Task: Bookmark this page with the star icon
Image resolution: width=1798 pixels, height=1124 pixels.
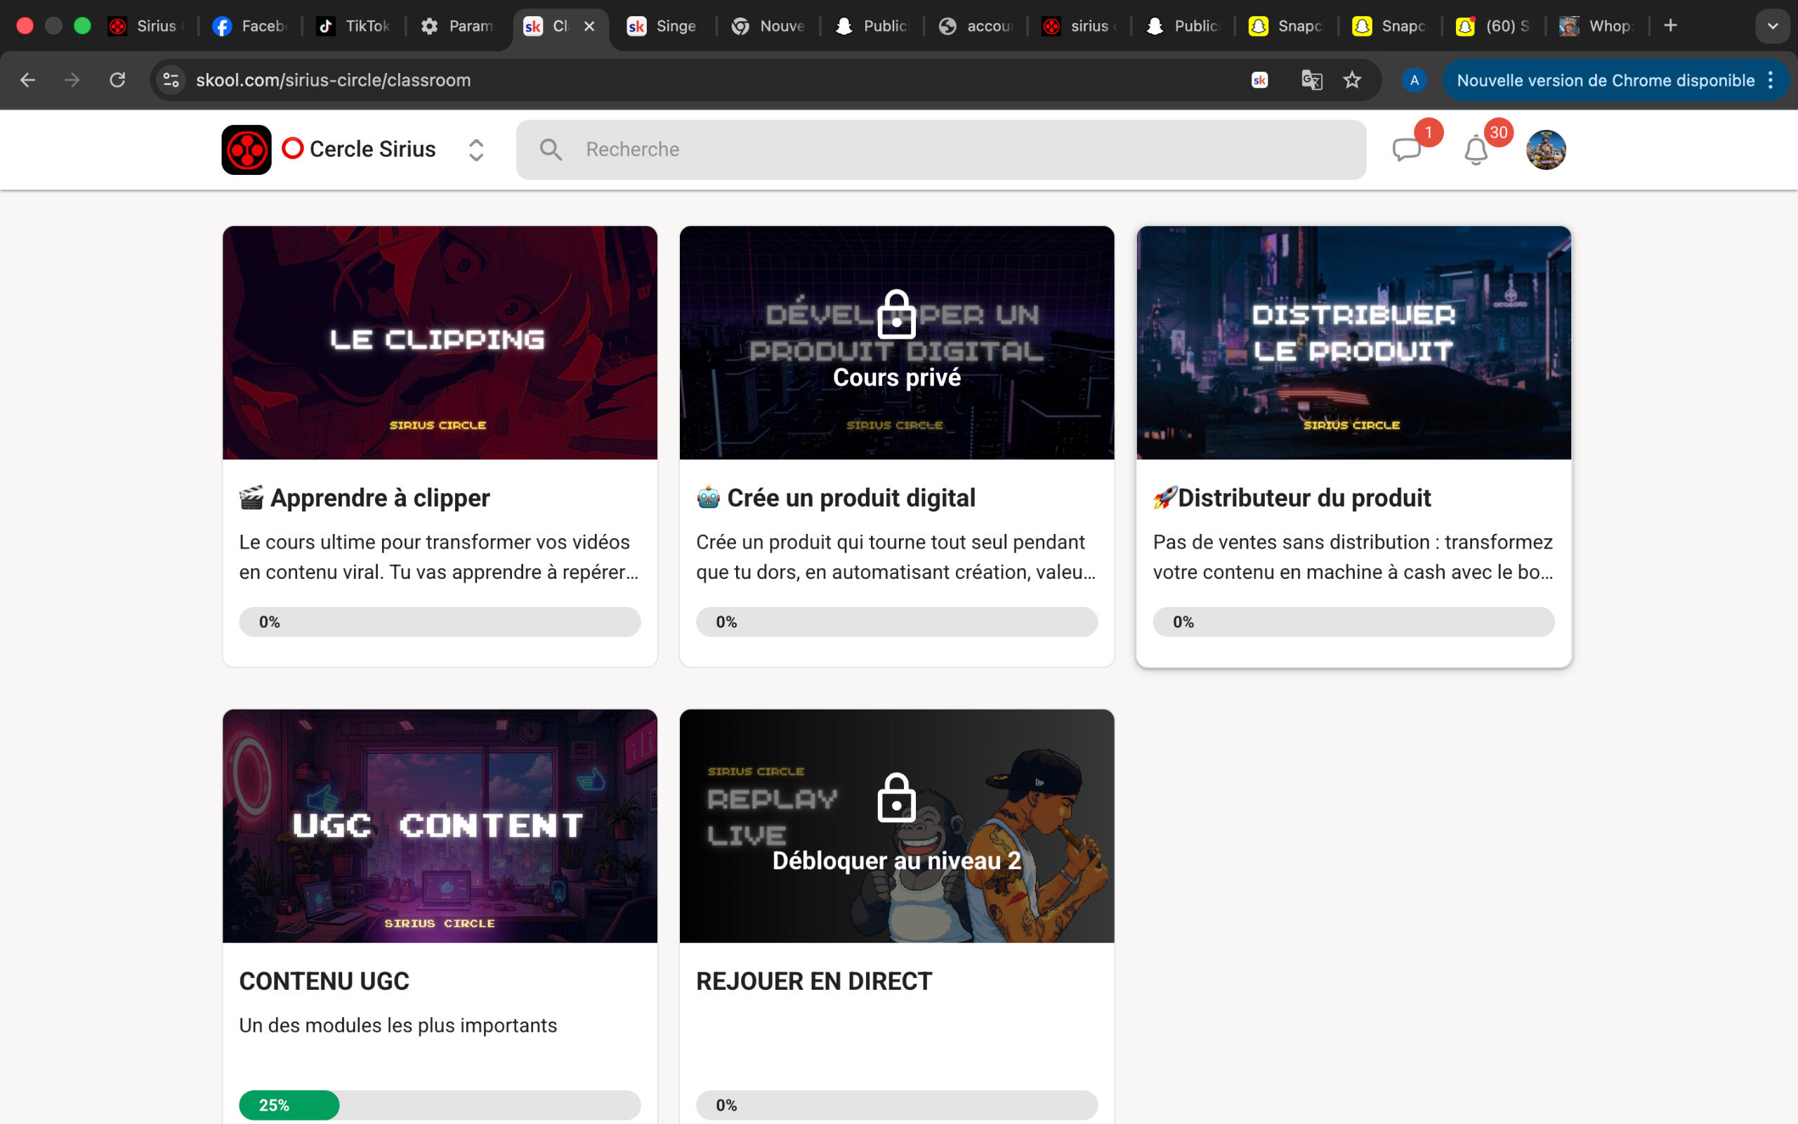Action: [1352, 80]
